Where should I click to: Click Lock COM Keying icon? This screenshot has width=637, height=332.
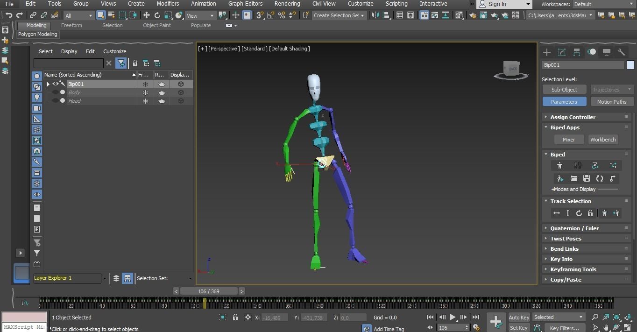[x=590, y=213]
